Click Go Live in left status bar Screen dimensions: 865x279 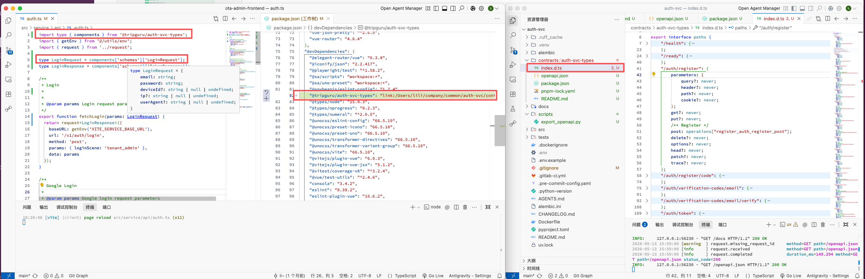[x=433, y=276]
